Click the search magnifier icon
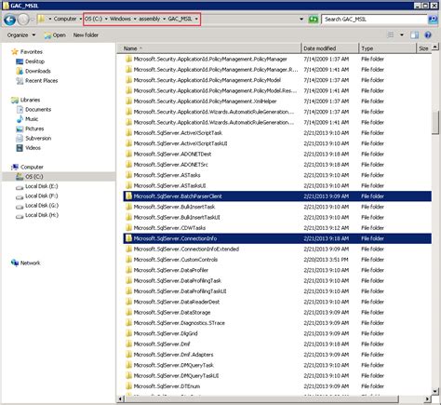This screenshot has width=441, height=405. (433, 20)
